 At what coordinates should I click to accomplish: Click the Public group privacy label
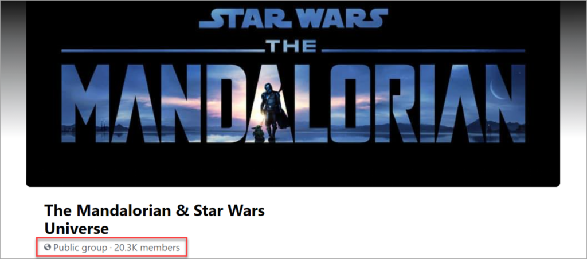tap(80, 248)
